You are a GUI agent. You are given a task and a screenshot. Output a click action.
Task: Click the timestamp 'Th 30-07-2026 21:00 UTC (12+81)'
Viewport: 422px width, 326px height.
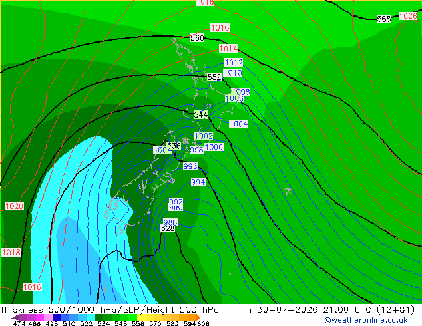point(328,310)
